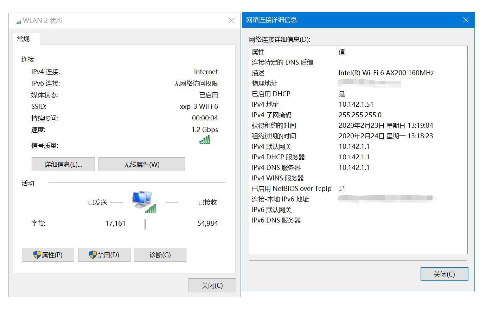This screenshot has height=312, width=486.
Task: Run network diagnosis with 诊断(G)
Action: coord(160,255)
